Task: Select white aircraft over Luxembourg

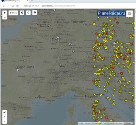Action: (x=58, y=38)
